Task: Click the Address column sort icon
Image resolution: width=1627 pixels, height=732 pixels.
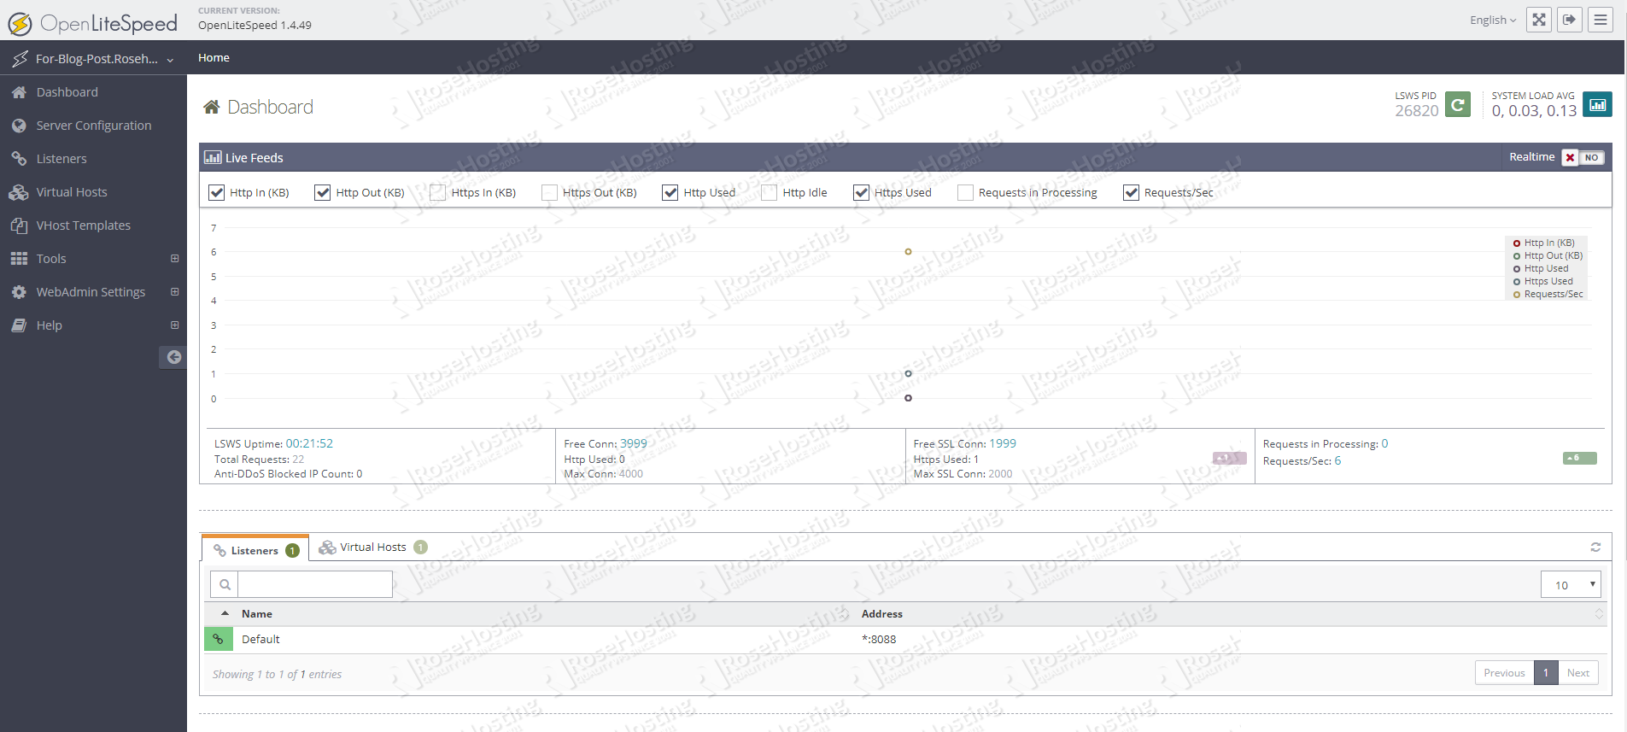Action: pyautogui.click(x=1599, y=614)
